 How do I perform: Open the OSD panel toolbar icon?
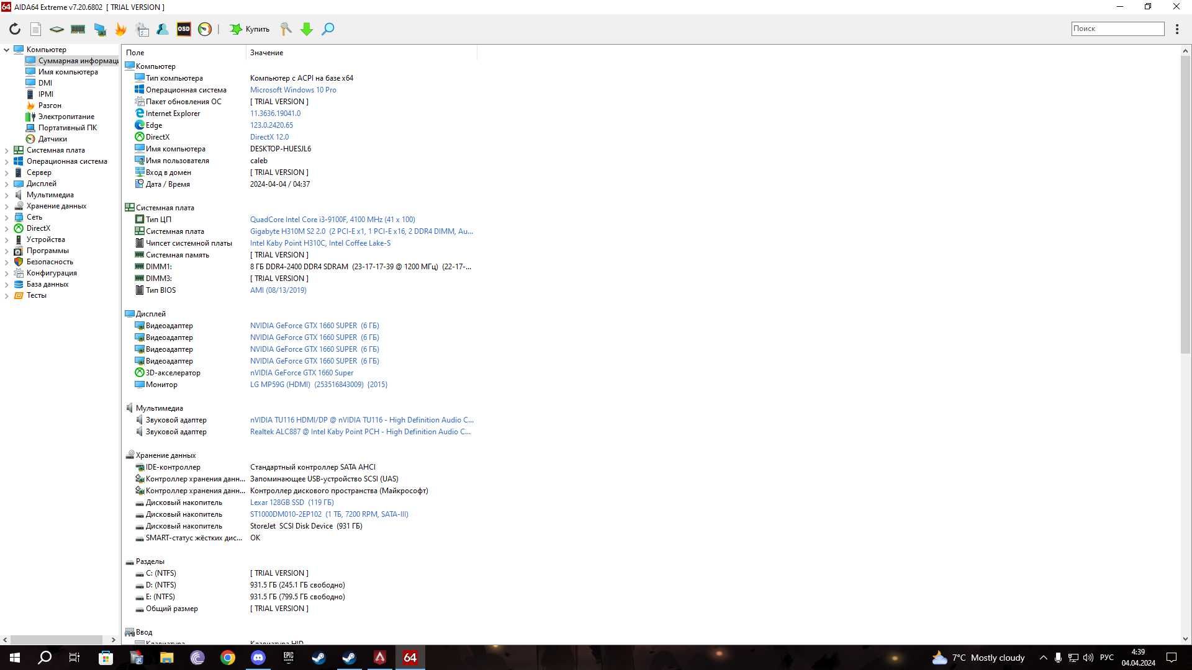click(184, 29)
